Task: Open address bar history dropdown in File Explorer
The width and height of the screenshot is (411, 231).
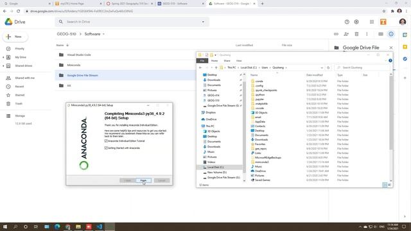Action: (x=322, y=67)
